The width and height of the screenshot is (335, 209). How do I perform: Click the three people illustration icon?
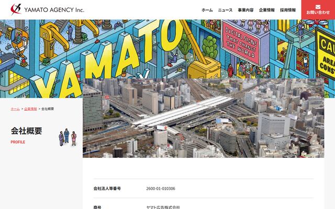tap(68, 137)
